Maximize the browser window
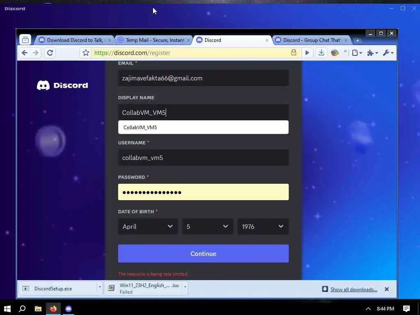The image size is (420, 315). tap(381, 34)
